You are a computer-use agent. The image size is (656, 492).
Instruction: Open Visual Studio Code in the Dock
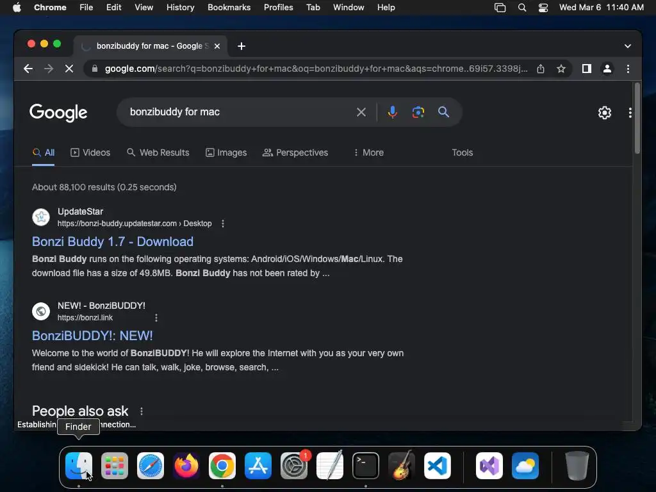438,466
